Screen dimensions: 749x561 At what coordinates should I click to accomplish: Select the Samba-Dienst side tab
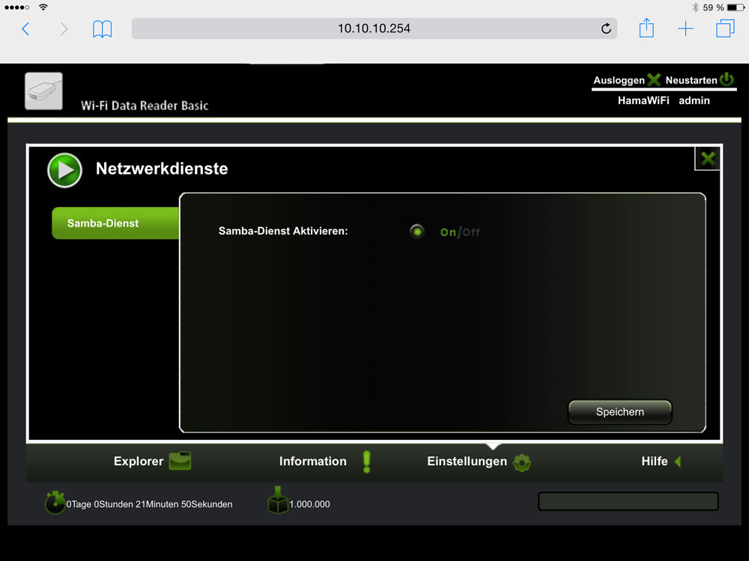pos(115,223)
